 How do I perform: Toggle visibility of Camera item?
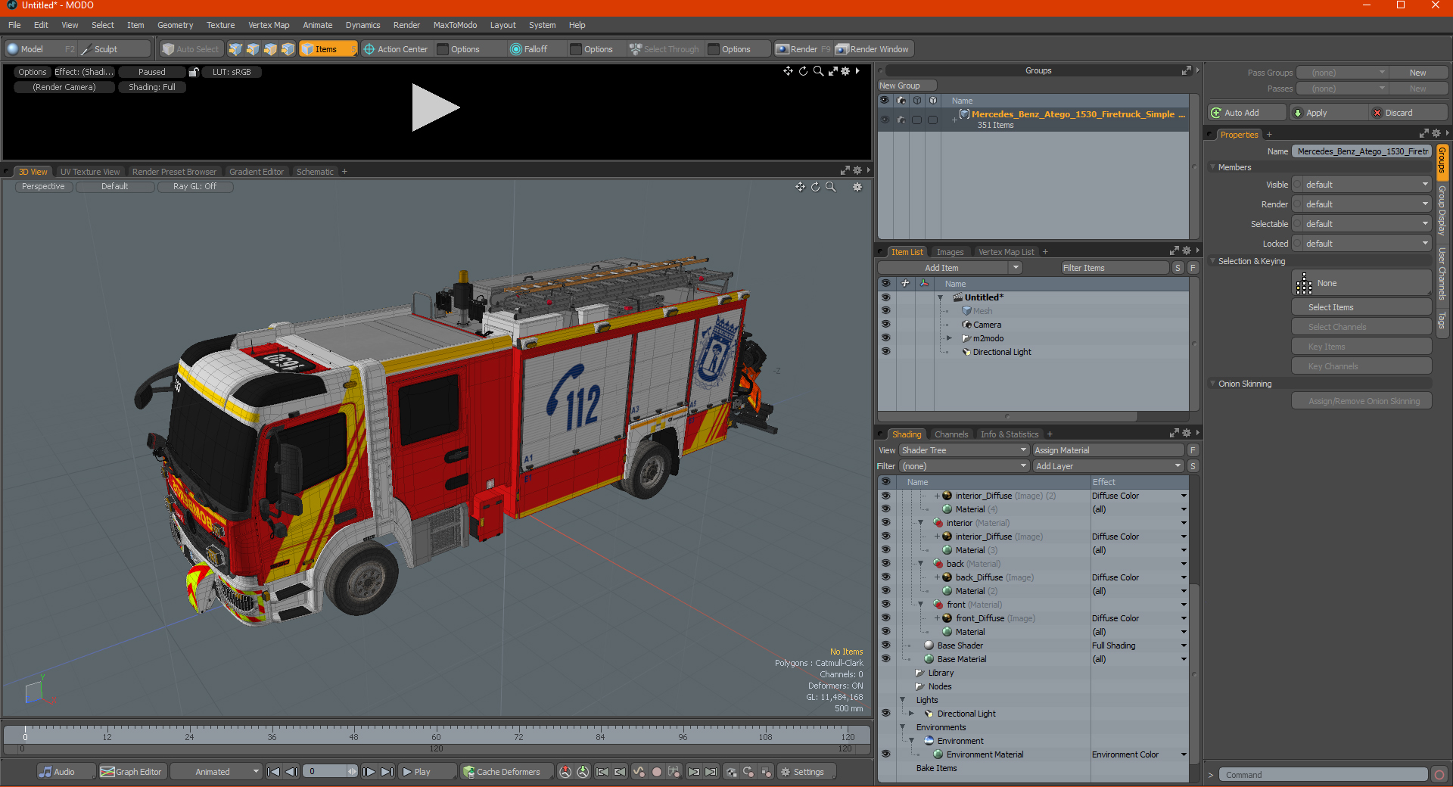[x=885, y=325]
